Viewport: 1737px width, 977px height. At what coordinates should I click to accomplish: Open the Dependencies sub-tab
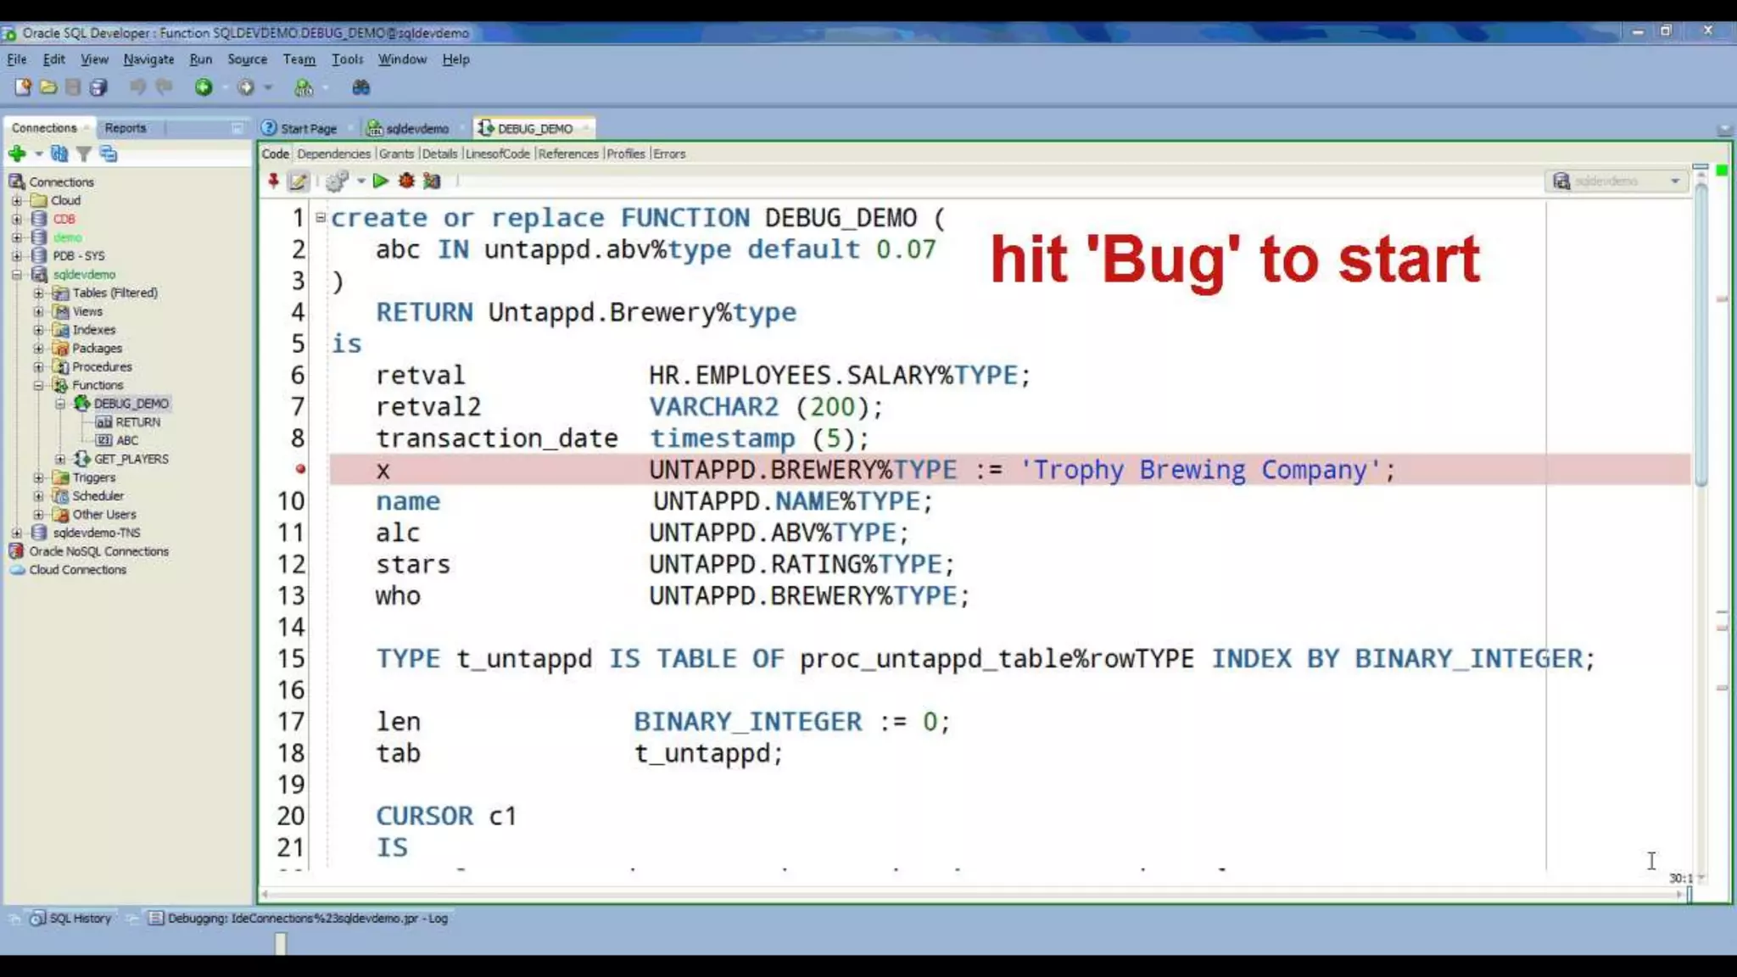pos(333,154)
